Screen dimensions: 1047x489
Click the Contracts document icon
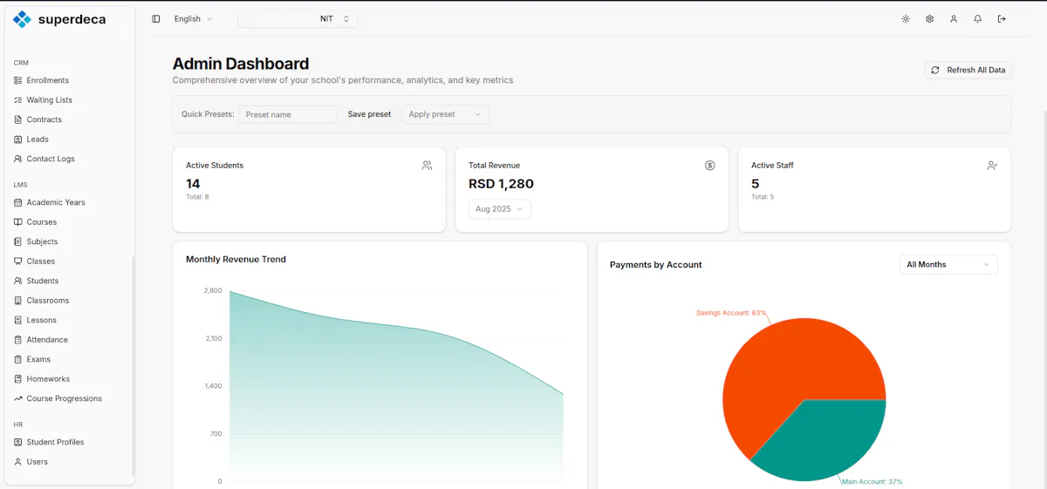click(x=18, y=119)
